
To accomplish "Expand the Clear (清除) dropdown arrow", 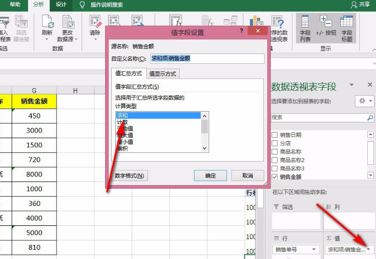I will point(95,39).
